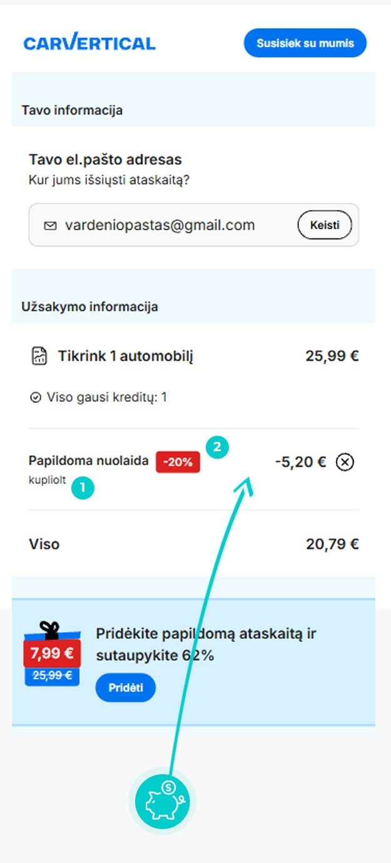Click the Užsakymo informacija section header
The image size is (391, 863).
point(89,307)
